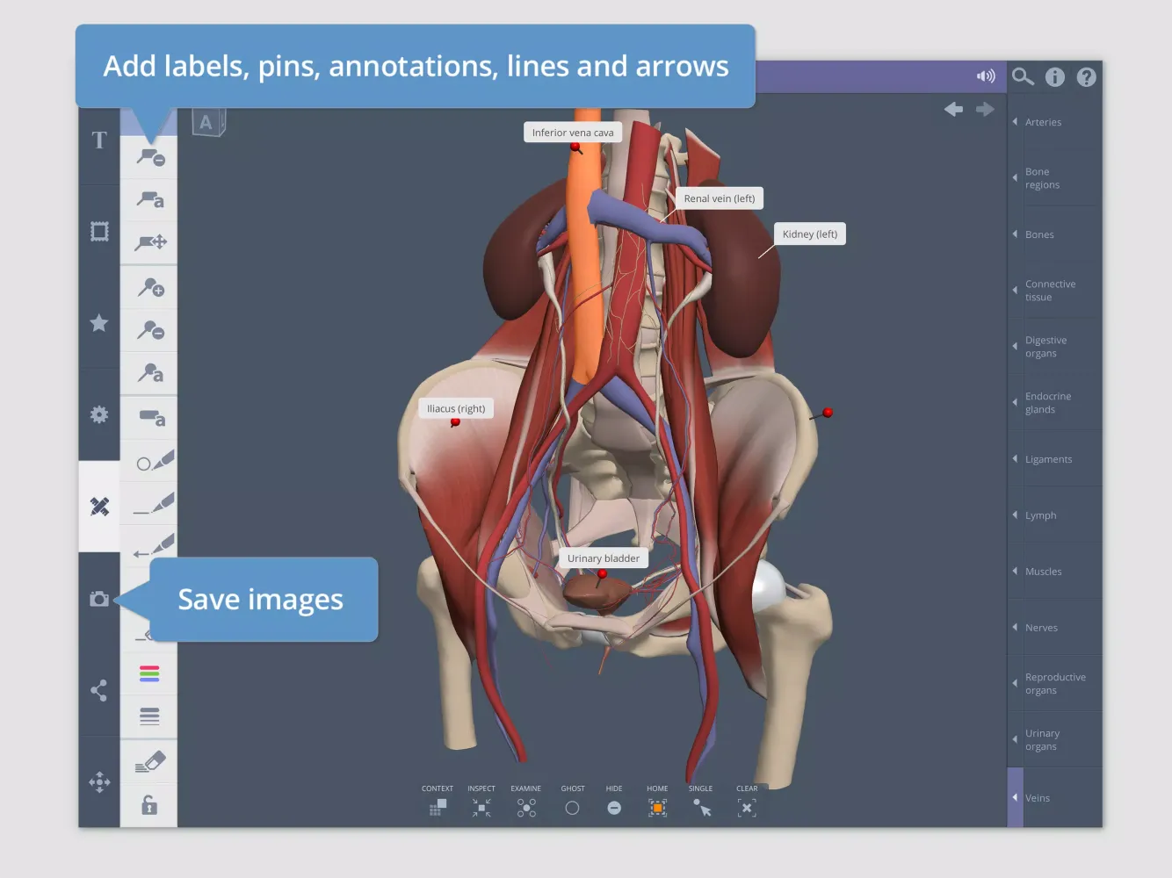Choose the line color swatch
This screenshot has height=878, width=1172.
(149, 674)
